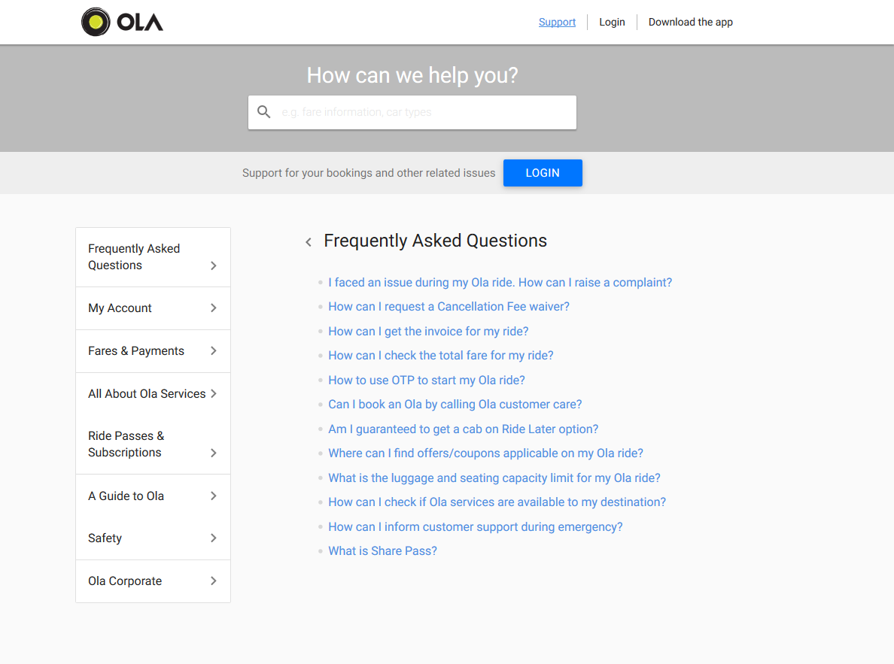
Task: Open Download the app in the header
Action: coord(691,23)
